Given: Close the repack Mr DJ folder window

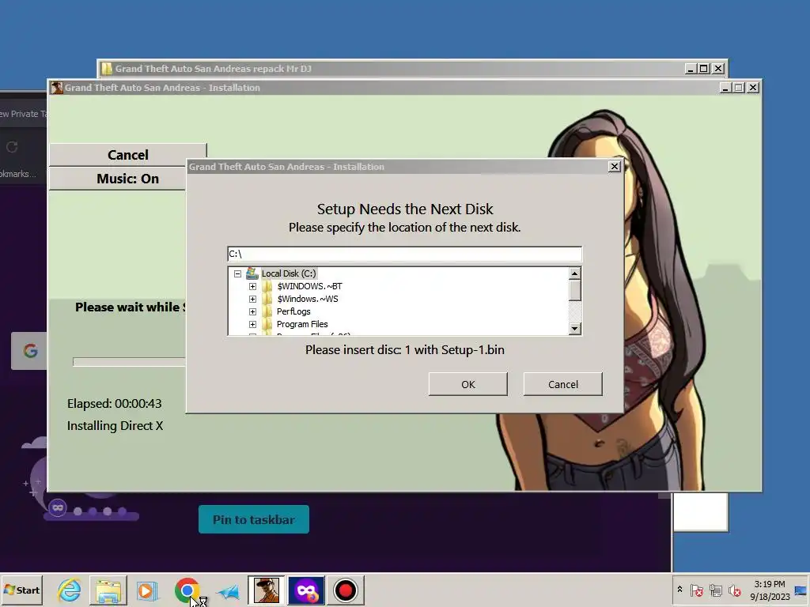Looking at the screenshot, I should tap(718, 69).
